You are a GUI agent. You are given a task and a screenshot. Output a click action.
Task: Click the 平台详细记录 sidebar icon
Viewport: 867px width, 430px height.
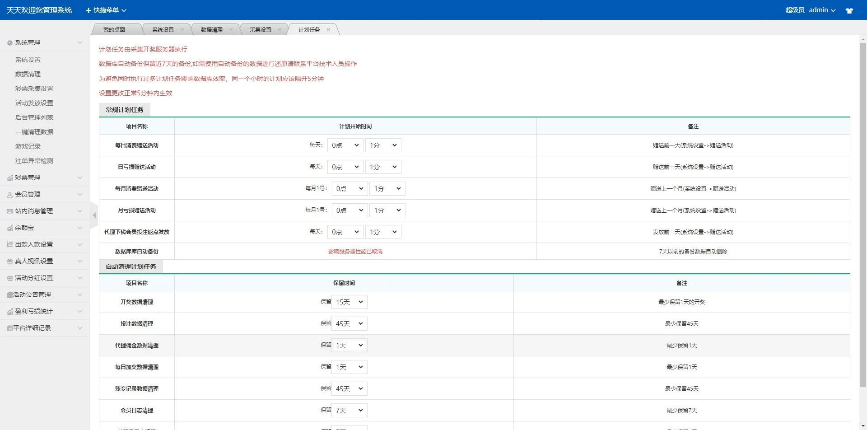click(9, 327)
